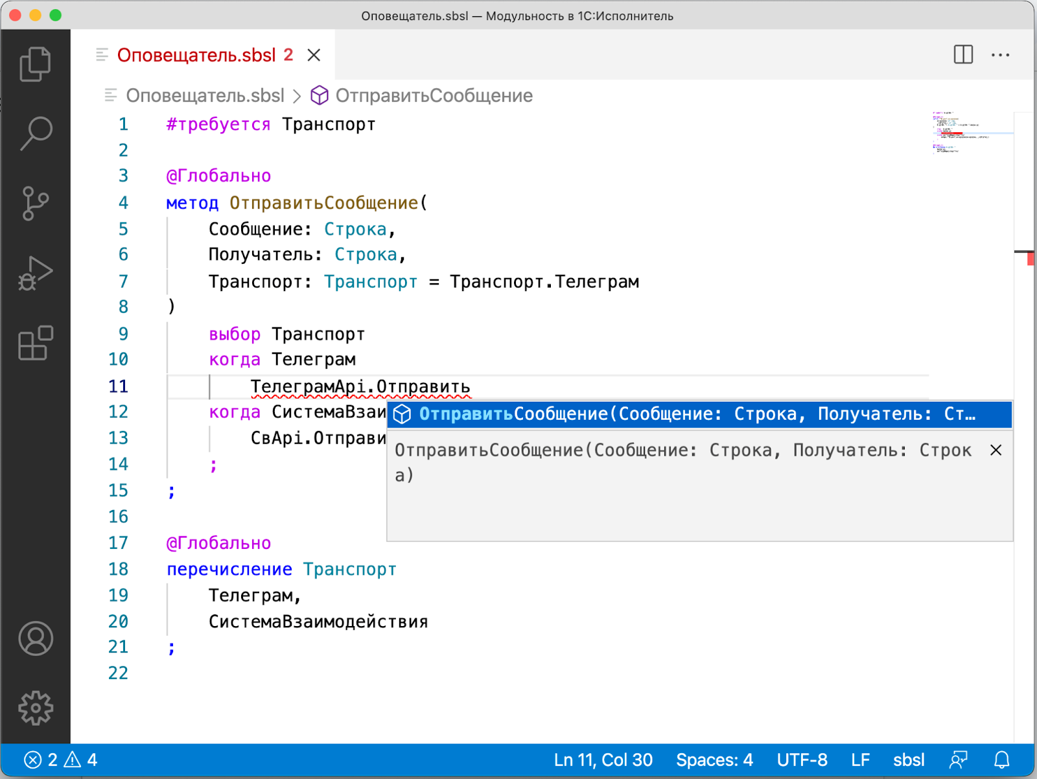Viewport: 1037px width, 779px height.
Task: Click the method cube icon in suggestion
Action: pos(402,414)
